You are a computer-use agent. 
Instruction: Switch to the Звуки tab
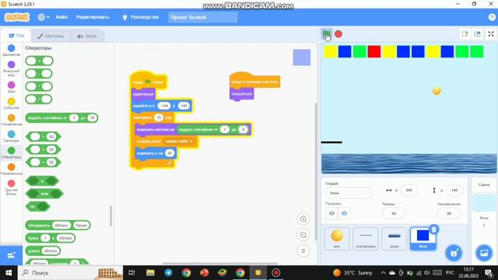tap(87, 36)
